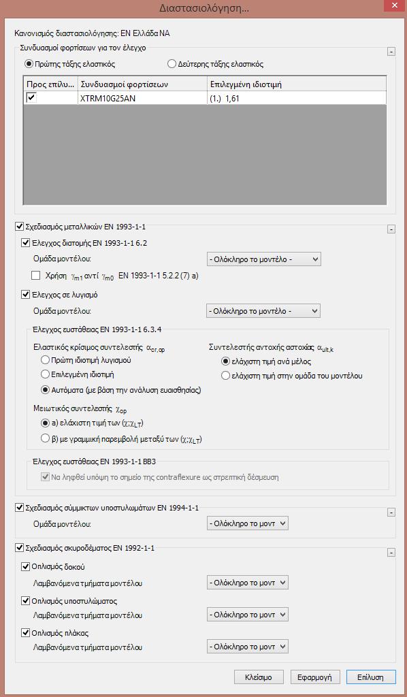Click the Επίλυση button
The width and height of the screenshot is (407, 697).
(x=371, y=677)
